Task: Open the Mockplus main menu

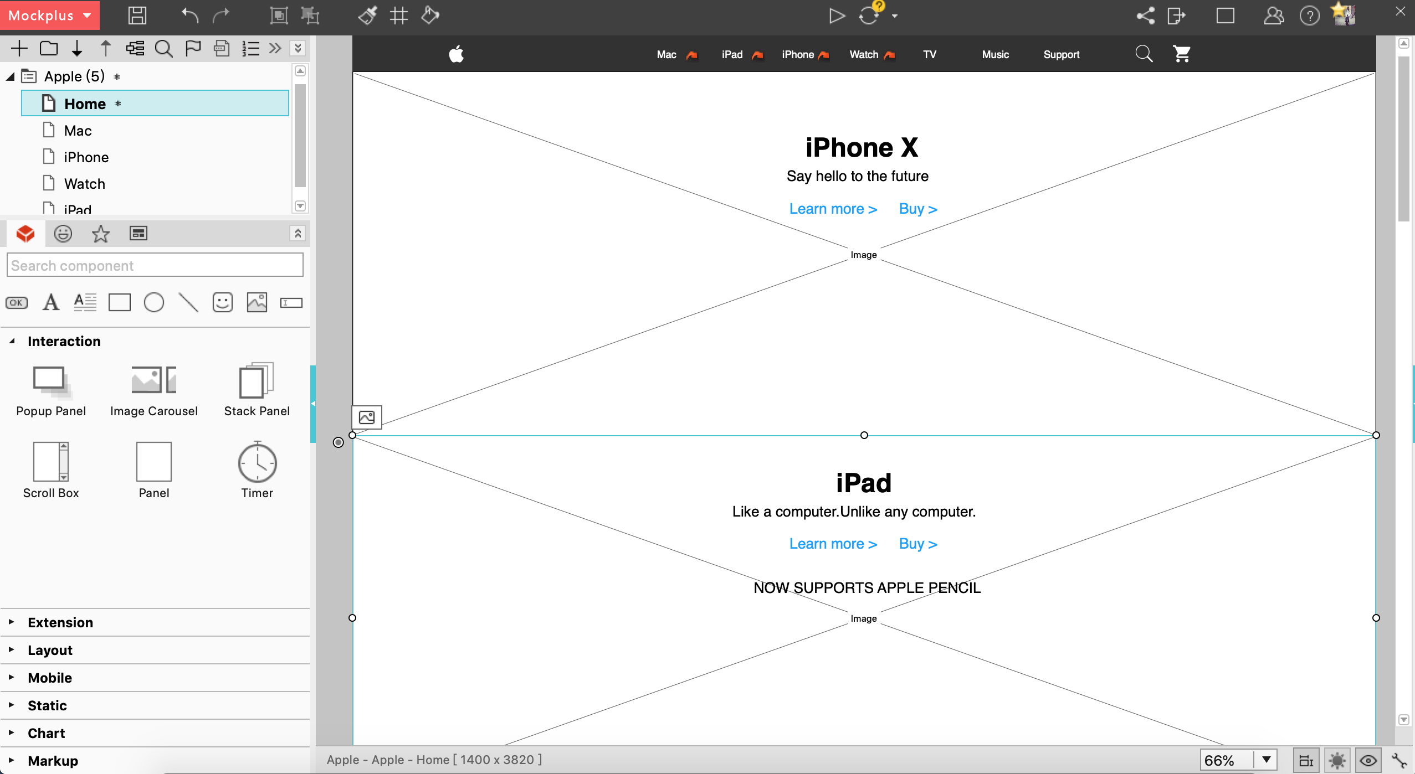Action: pyautogui.click(x=49, y=16)
